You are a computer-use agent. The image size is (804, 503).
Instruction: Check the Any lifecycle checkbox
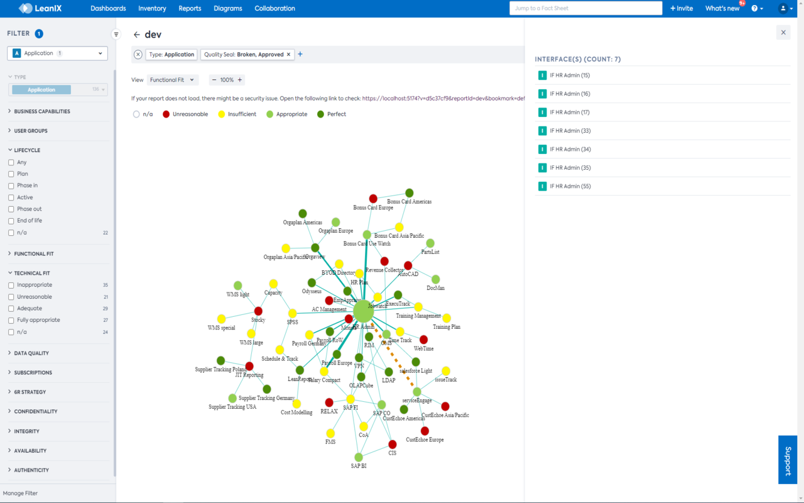pyautogui.click(x=11, y=162)
